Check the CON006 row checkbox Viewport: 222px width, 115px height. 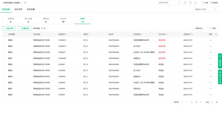(4, 70)
